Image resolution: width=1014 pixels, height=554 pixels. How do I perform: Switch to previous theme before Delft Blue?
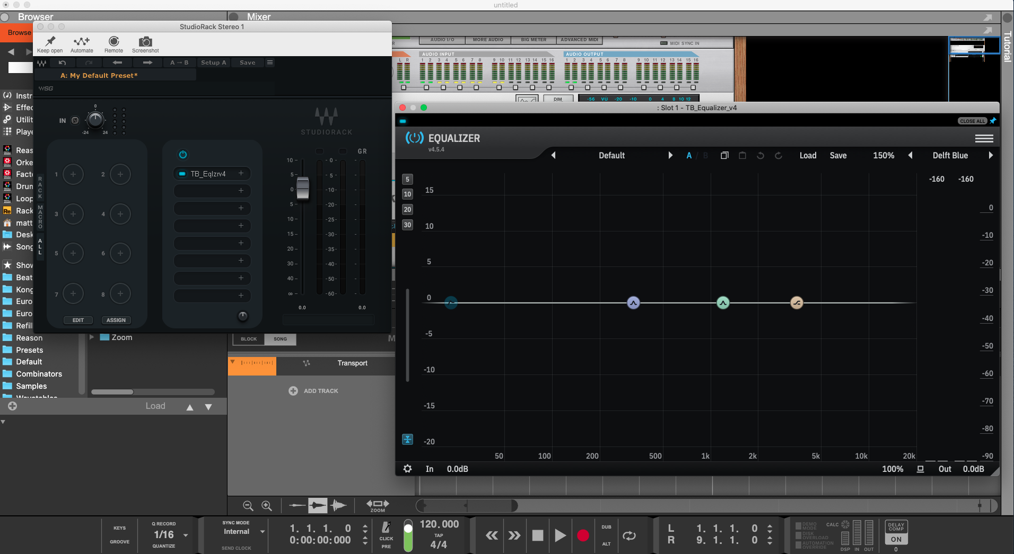(911, 155)
